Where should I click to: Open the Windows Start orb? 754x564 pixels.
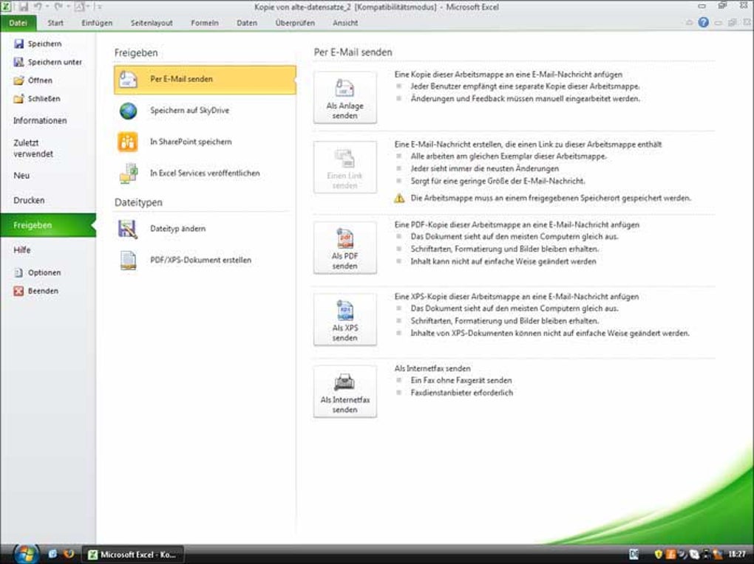click(x=25, y=554)
